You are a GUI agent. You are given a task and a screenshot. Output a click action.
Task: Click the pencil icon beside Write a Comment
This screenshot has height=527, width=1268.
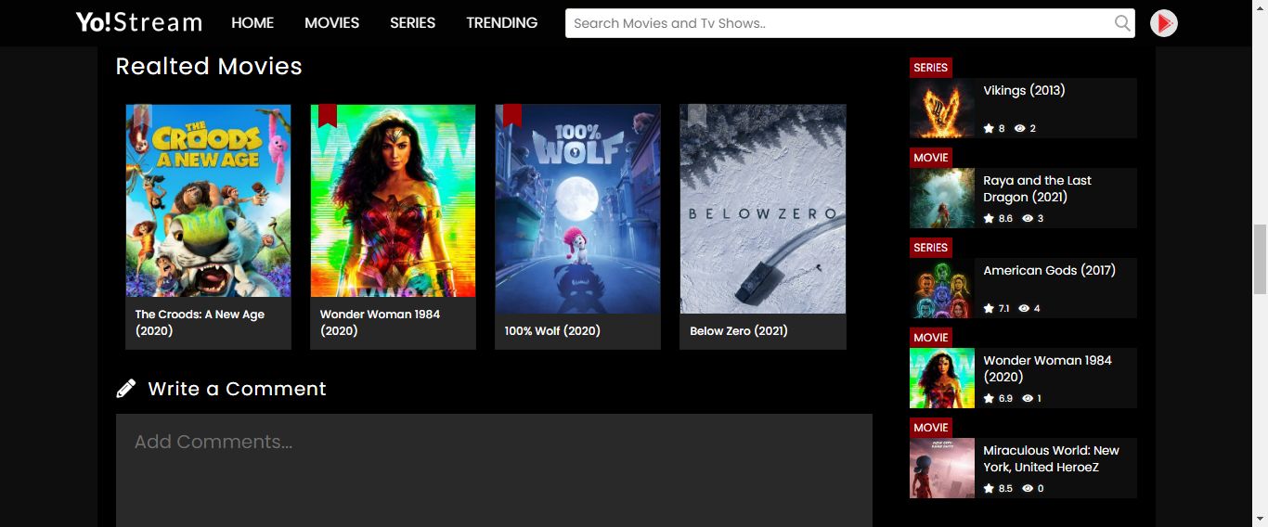point(125,389)
